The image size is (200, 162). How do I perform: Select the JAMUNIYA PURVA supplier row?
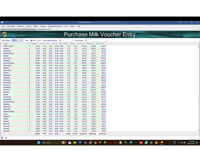9,46
